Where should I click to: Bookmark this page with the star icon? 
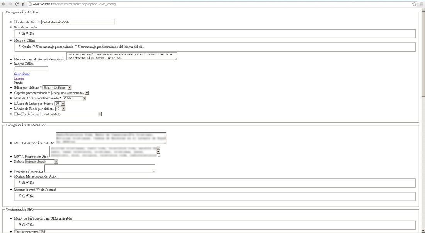pyautogui.click(x=414, y=4)
